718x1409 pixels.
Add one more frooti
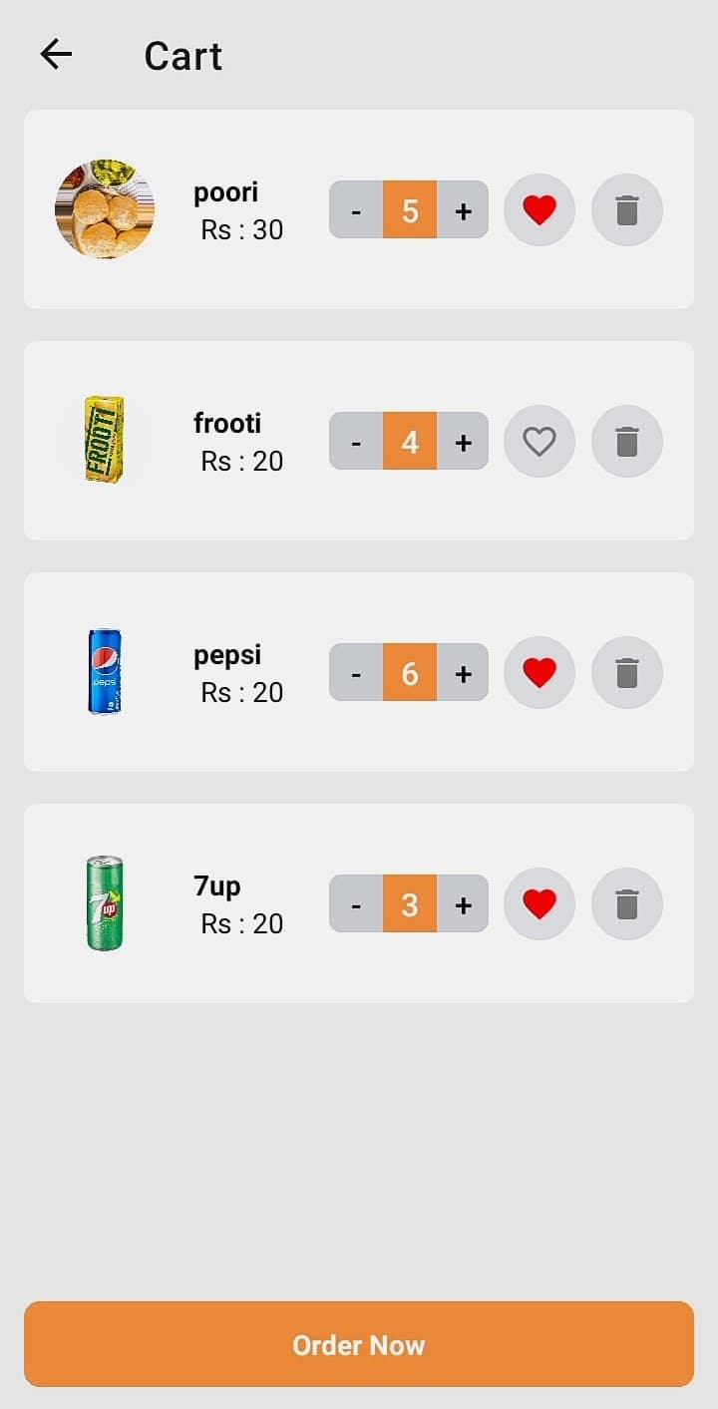click(463, 442)
